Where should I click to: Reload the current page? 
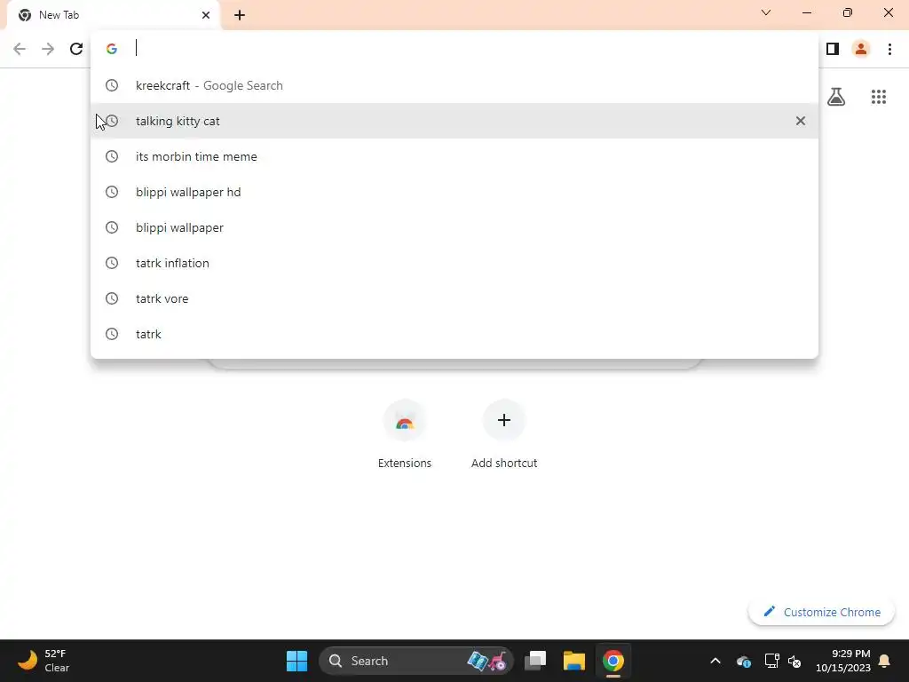click(76, 49)
